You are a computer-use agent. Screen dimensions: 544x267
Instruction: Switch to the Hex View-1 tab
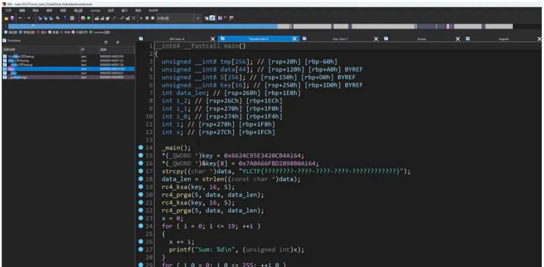[340, 39]
